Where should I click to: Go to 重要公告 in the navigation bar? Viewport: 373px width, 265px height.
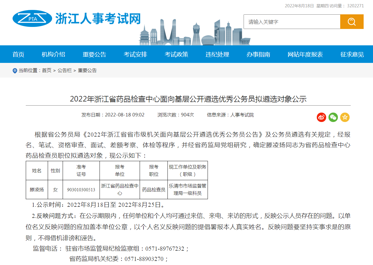point(94,54)
